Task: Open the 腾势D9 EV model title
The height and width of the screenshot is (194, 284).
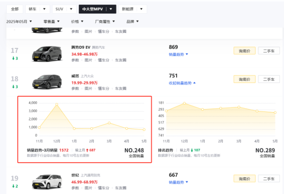Action: 81,47
